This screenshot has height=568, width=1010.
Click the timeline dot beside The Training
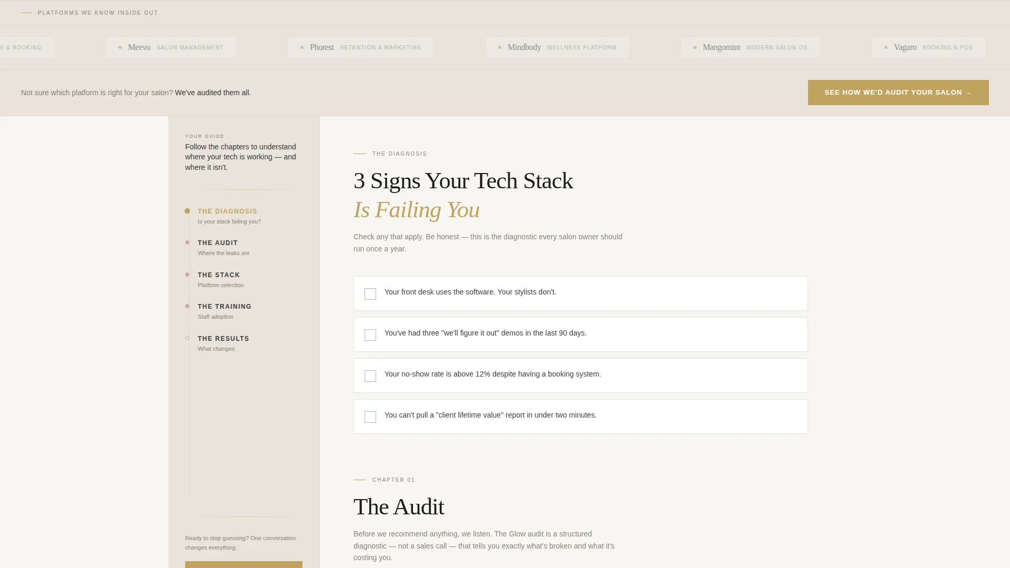[187, 306]
